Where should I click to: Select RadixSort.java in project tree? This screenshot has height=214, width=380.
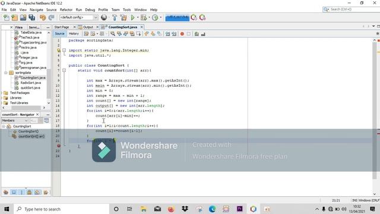30,83
